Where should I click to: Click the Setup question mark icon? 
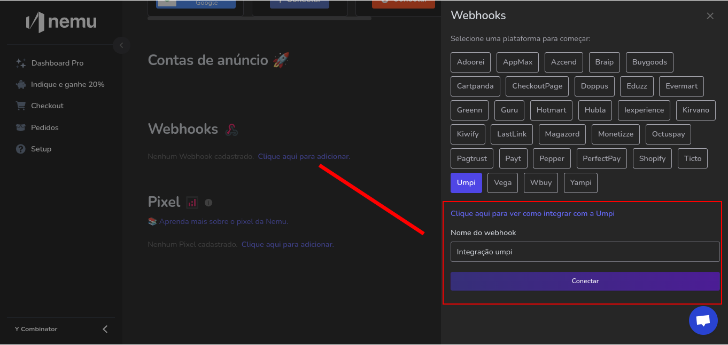point(21,149)
